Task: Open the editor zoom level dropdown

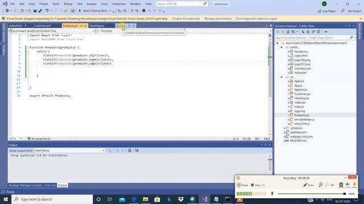Action: click(x=20, y=138)
